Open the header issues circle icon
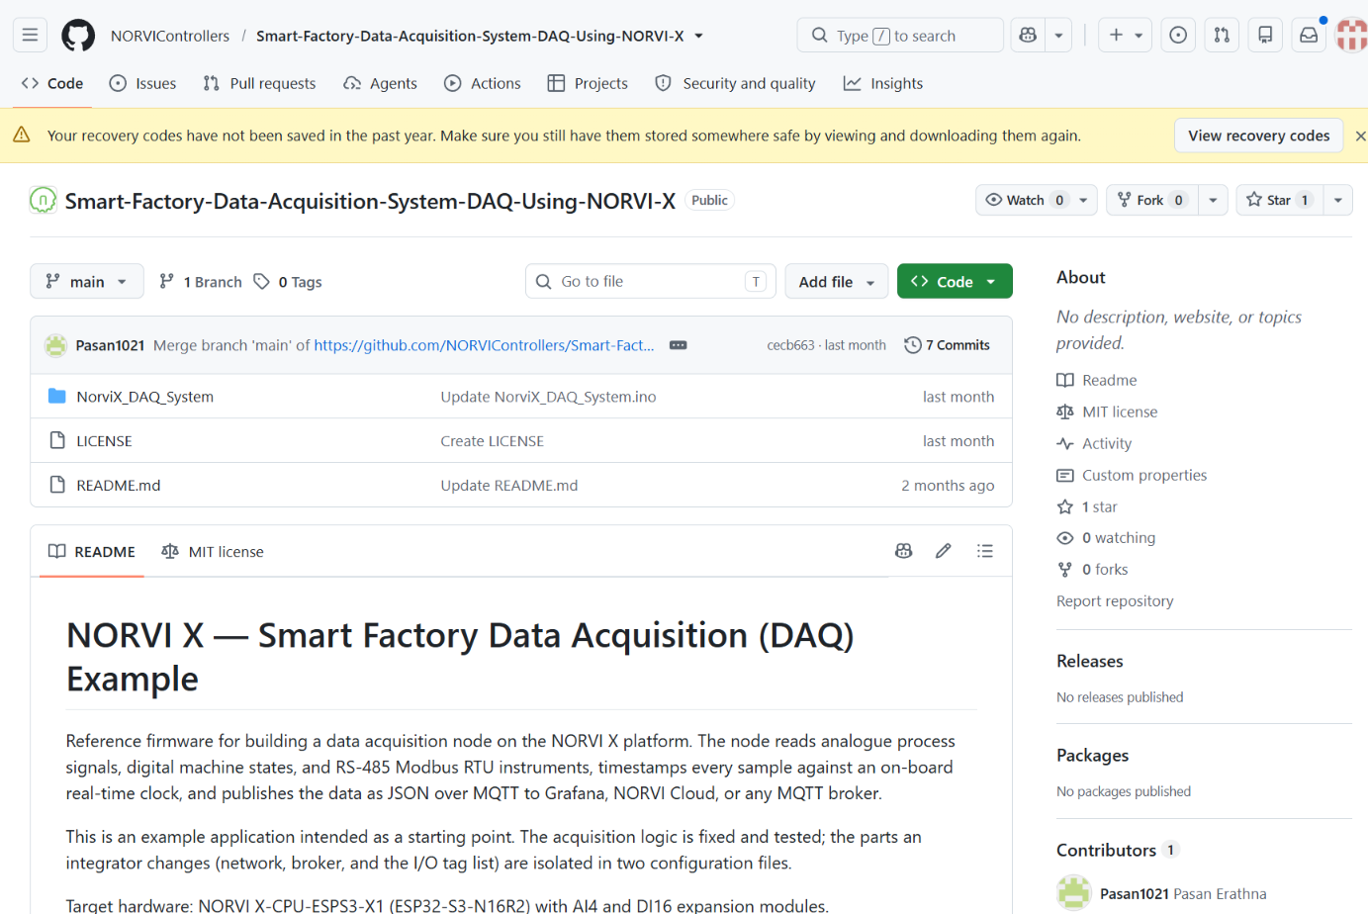Image resolution: width=1368 pixels, height=914 pixels. pyautogui.click(x=1178, y=36)
